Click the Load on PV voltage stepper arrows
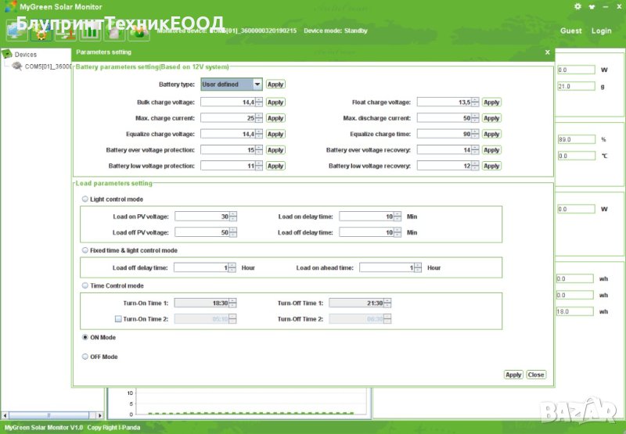 (x=233, y=217)
